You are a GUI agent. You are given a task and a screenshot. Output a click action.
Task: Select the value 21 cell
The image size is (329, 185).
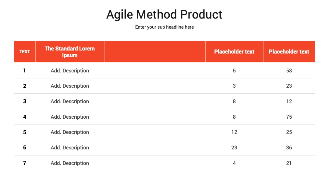point(289,163)
